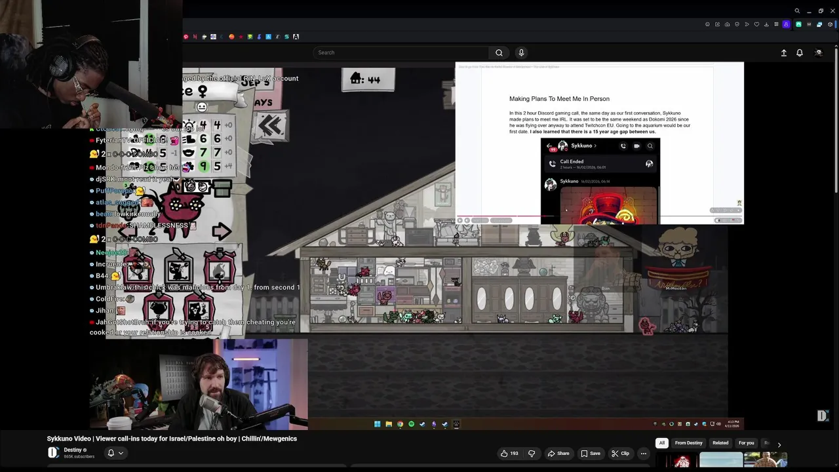Select the 'Related' filter chip
The image size is (839, 472).
pyautogui.click(x=720, y=442)
